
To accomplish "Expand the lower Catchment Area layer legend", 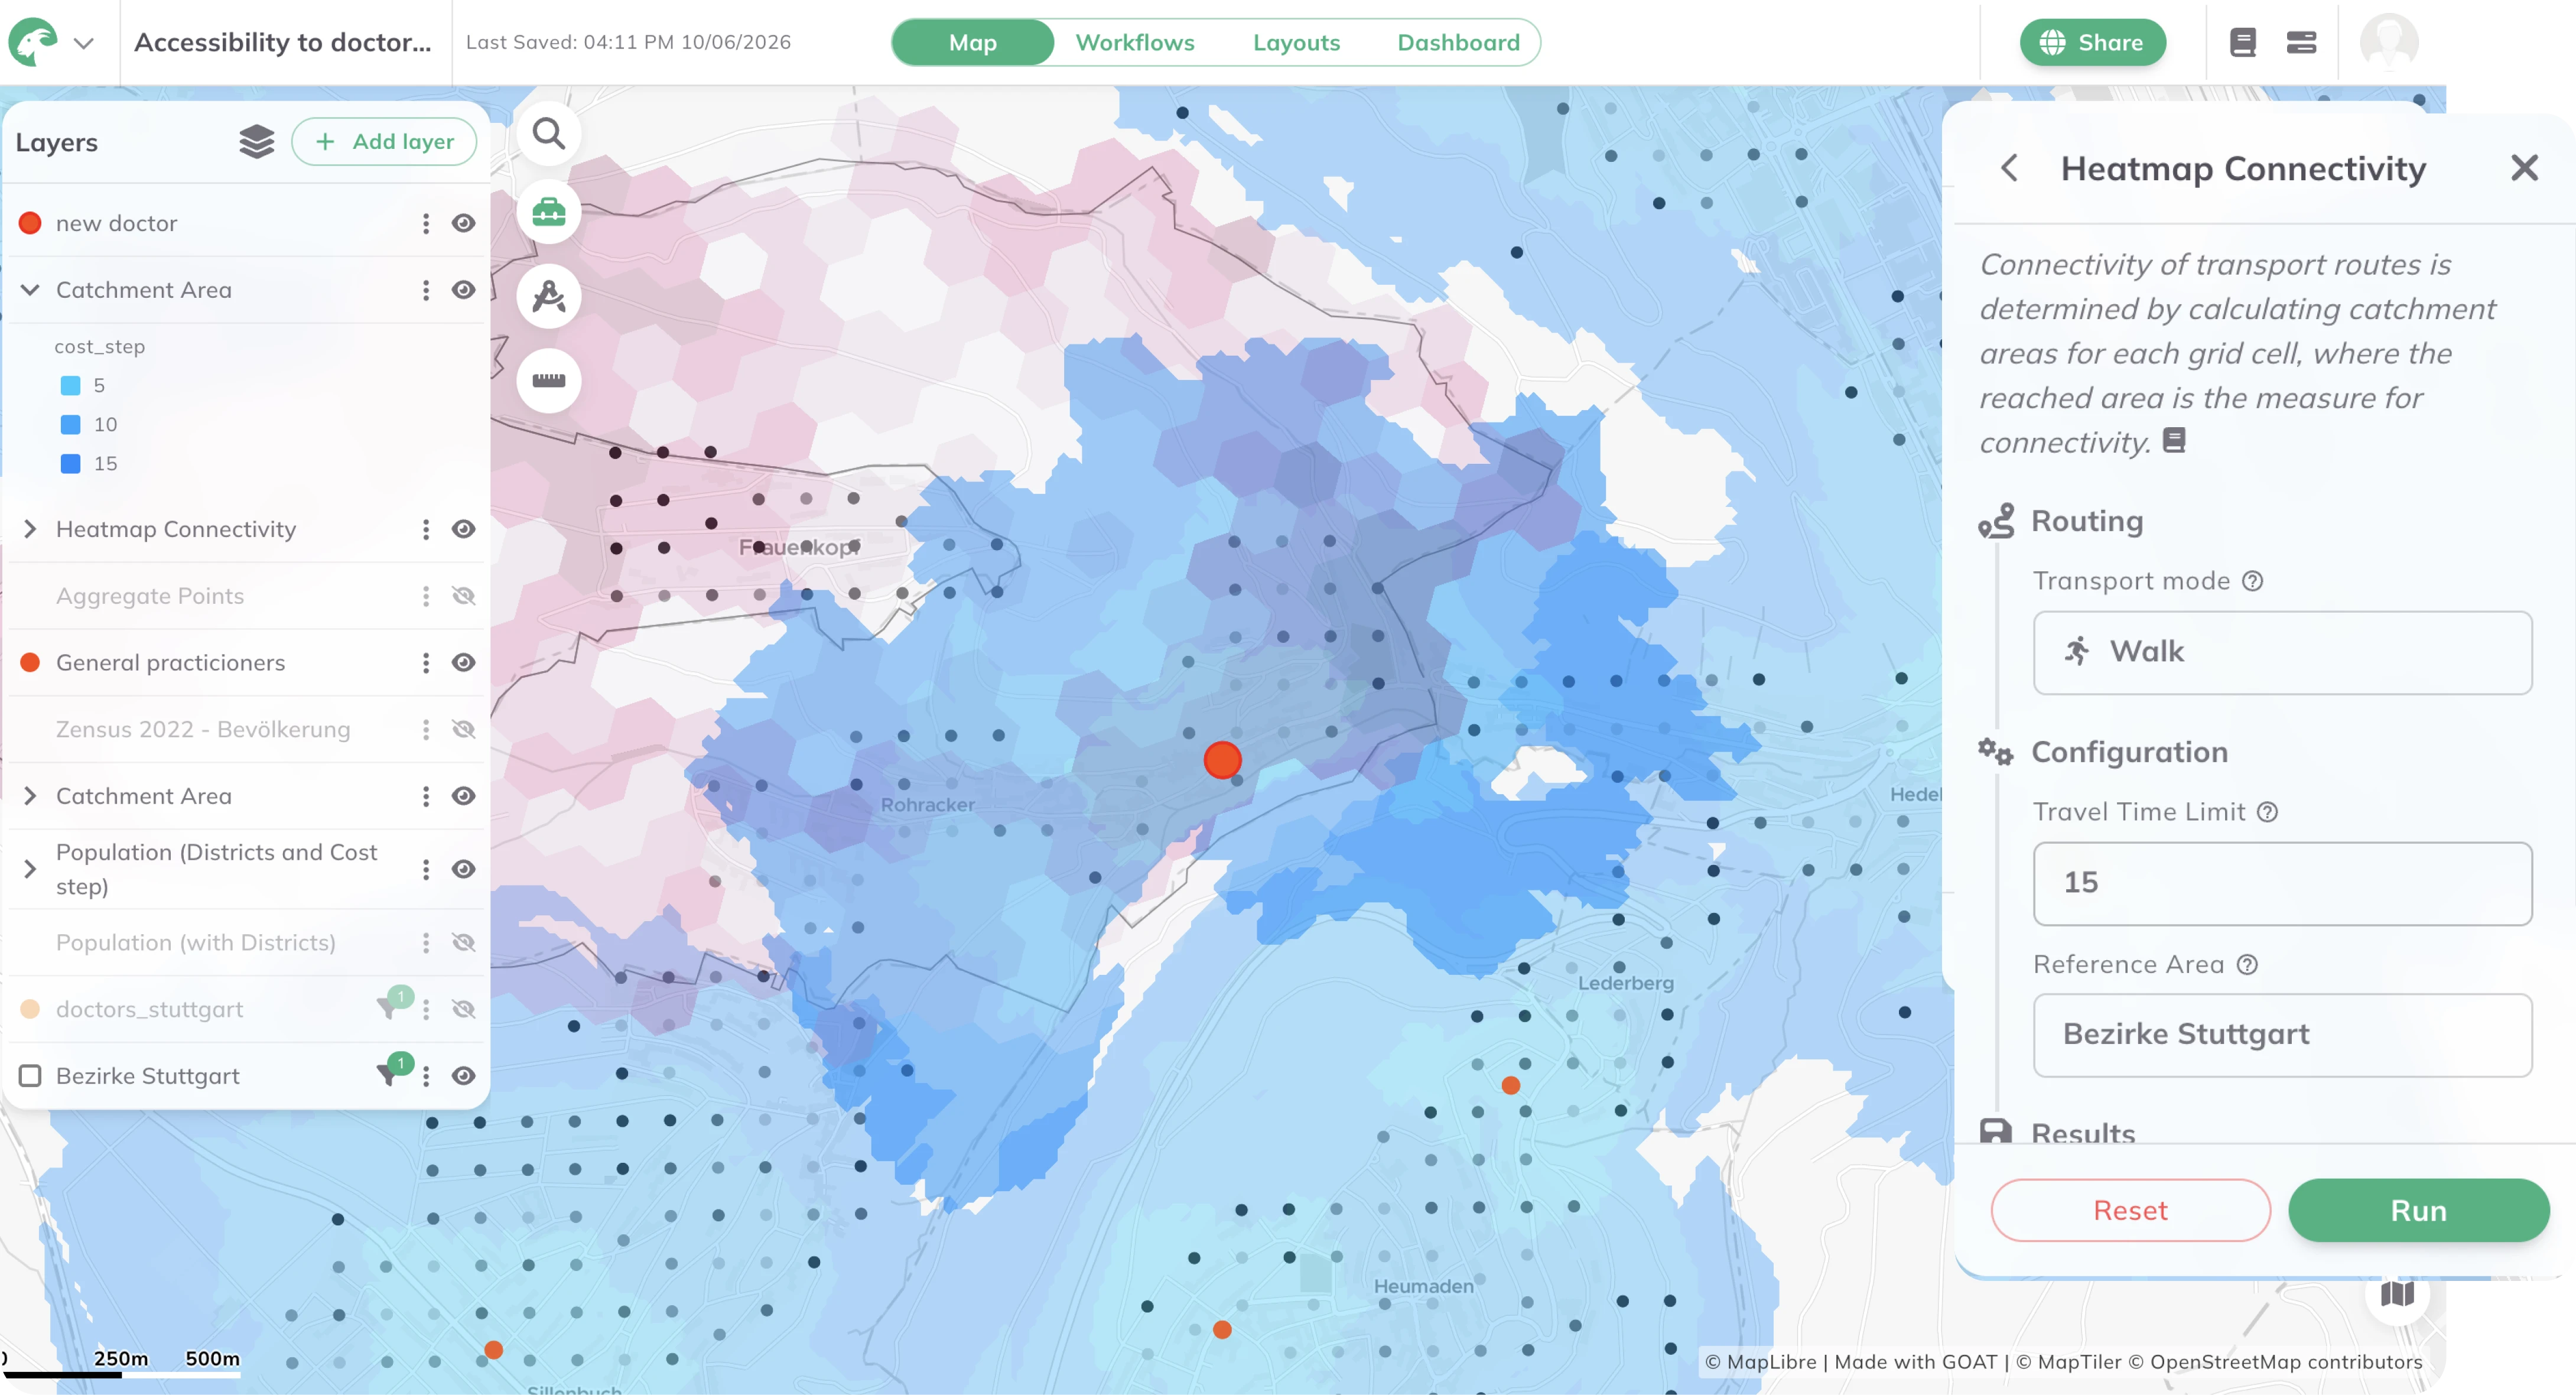I will pos(30,796).
